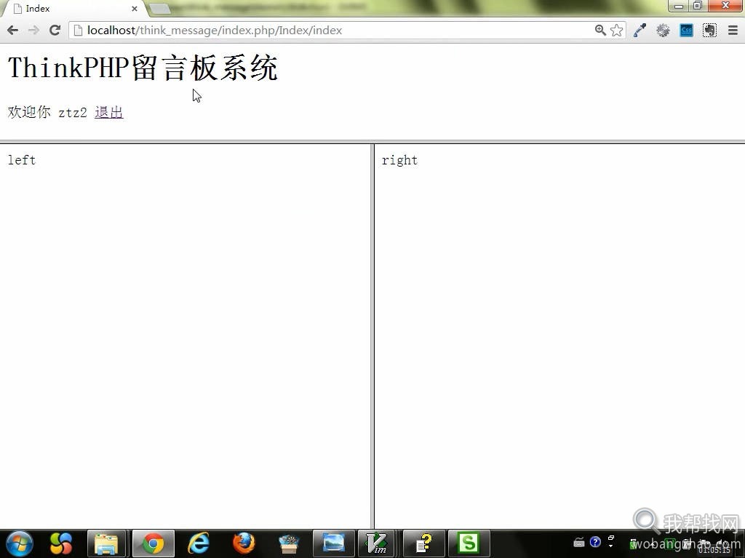Click the page icon in address bar
Screen dimensions: 745x558
[x=78, y=31]
